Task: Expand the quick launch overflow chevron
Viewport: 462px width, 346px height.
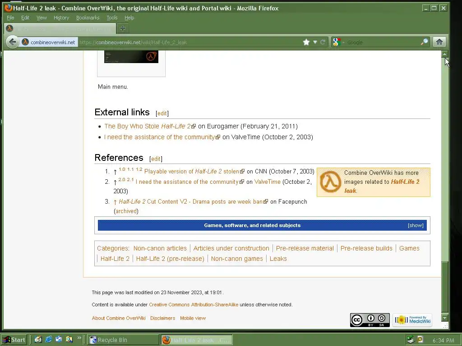Action: coord(79,338)
